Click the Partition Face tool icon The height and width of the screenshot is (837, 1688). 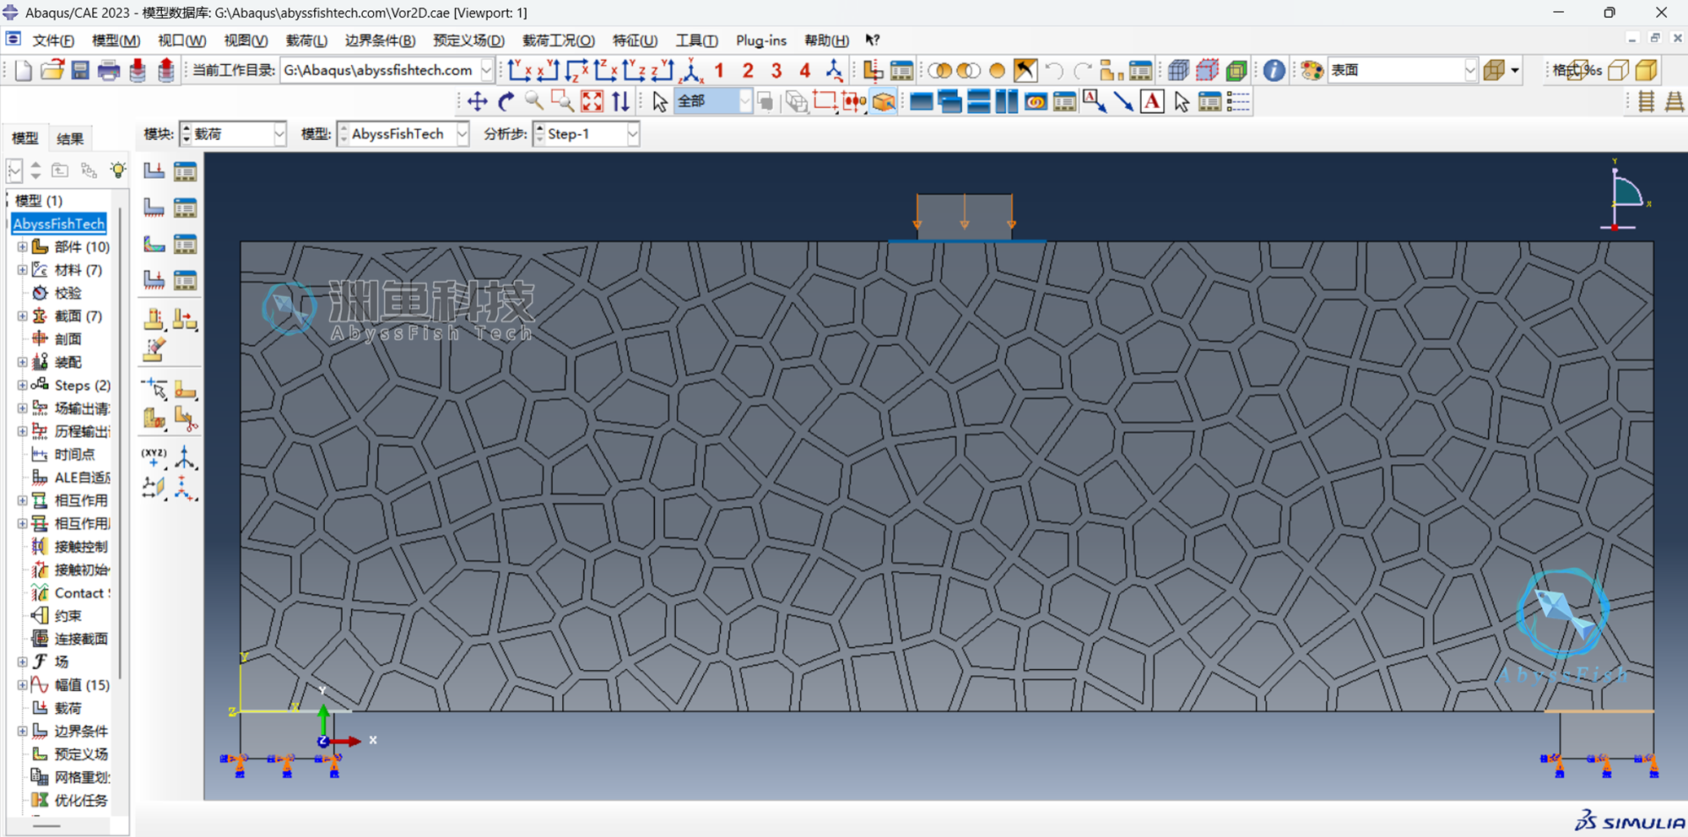[186, 390]
